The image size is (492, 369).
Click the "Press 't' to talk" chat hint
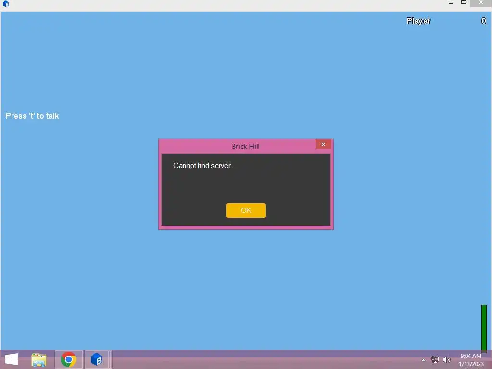pos(32,116)
